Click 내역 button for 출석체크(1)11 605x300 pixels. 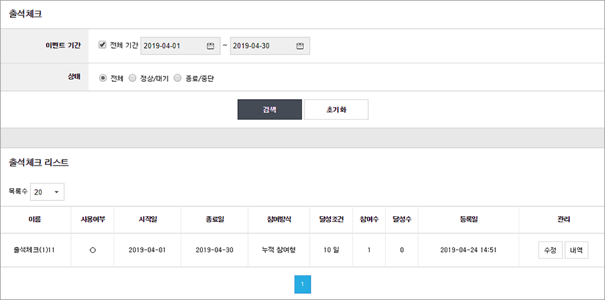click(x=576, y=250)
